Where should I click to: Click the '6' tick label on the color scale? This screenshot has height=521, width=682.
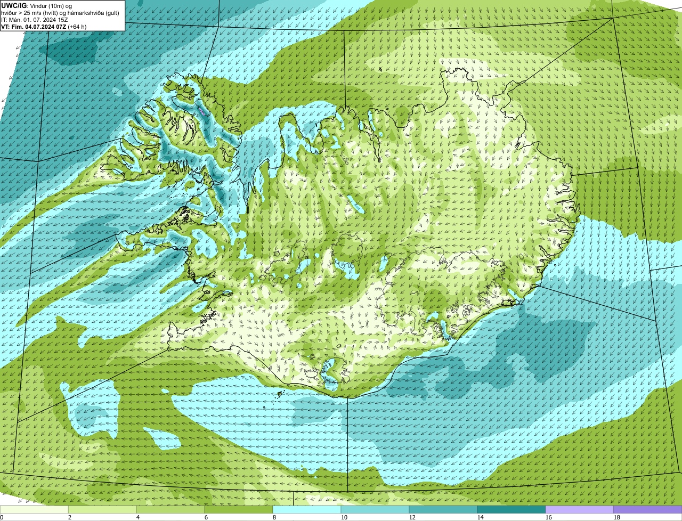[206, 517]
